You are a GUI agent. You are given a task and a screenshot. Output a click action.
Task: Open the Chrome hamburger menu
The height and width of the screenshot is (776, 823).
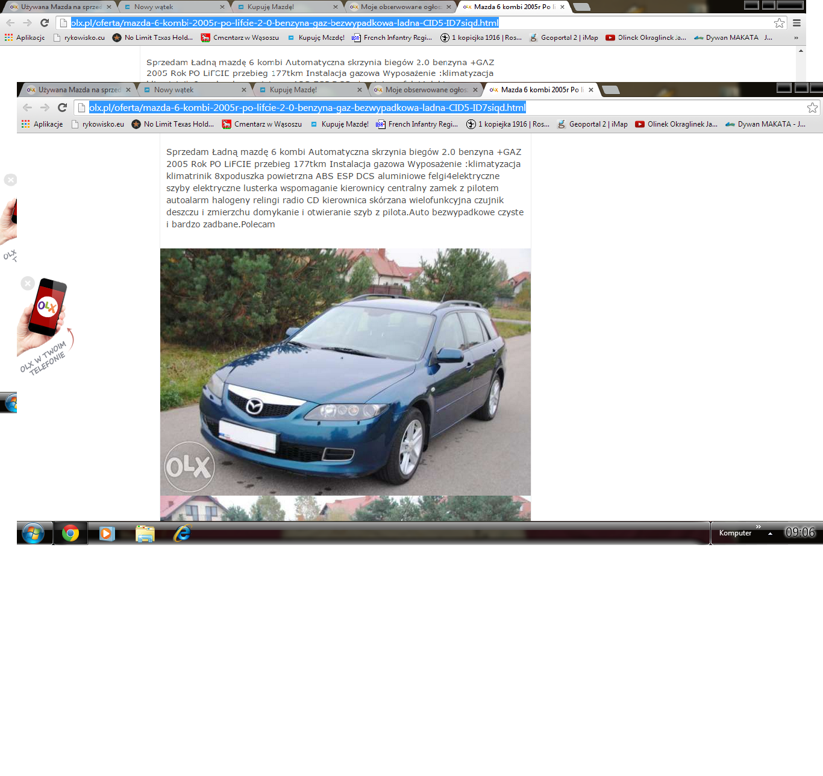tap(796, 23)
